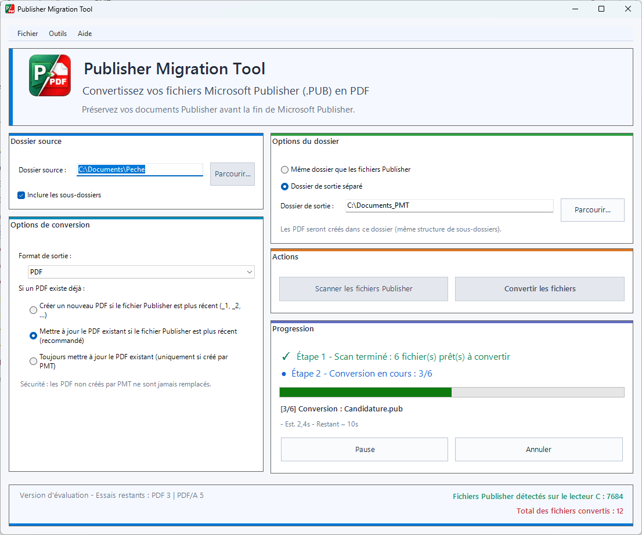Choose Mettre à jour le PDF existant option
Viewport: 642px width, 535px height.
(34, 335)
